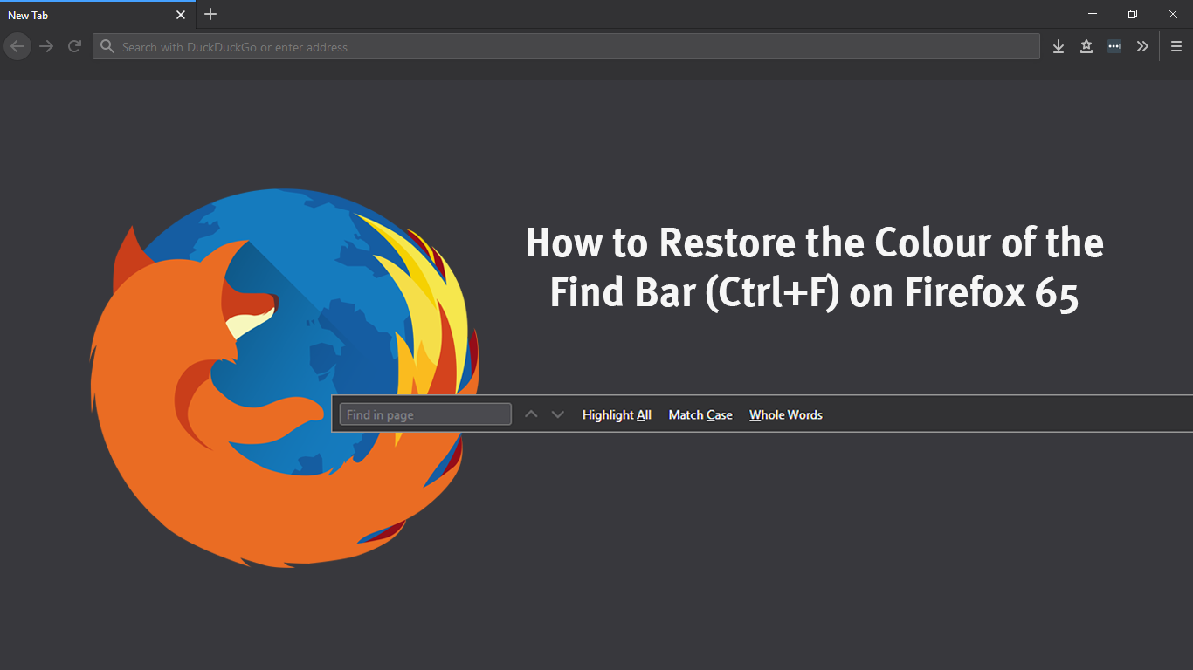The width and height of the screenshot is (1193, 670).
Task: Restore down the Firefox window
Action: click(x=1133, y=14)
